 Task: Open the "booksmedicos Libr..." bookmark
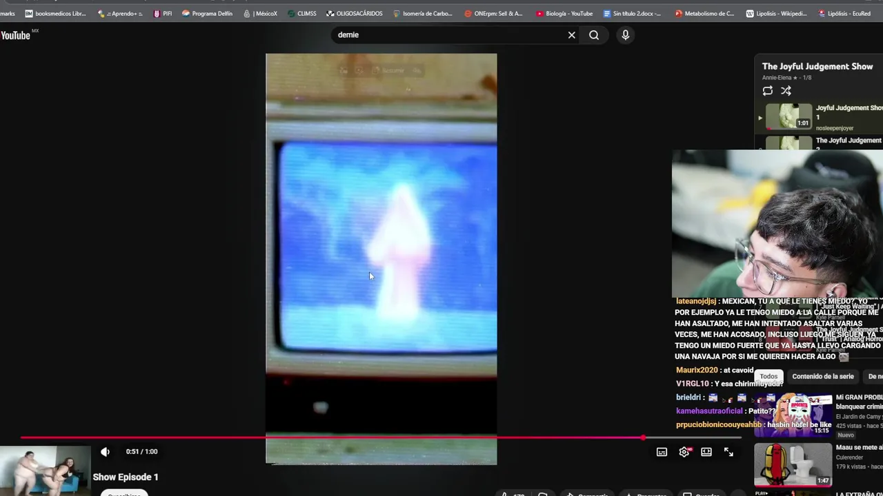pyautogui.click(x=55, y=13)
